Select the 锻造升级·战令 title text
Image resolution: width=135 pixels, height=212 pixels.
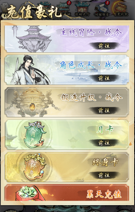tap(91, 97)
